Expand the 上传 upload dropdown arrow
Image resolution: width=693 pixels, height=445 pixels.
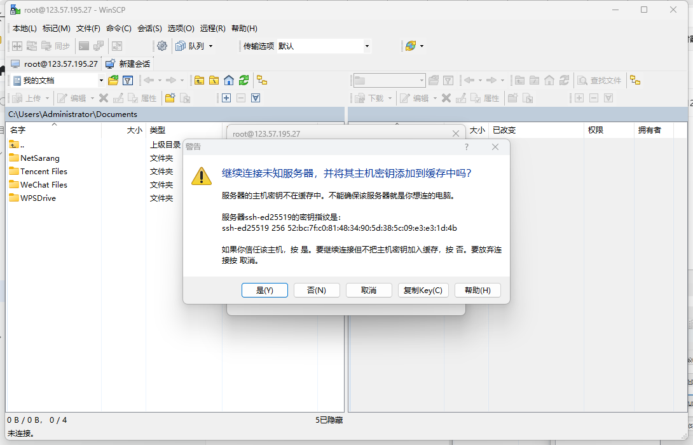pos(47,98)
